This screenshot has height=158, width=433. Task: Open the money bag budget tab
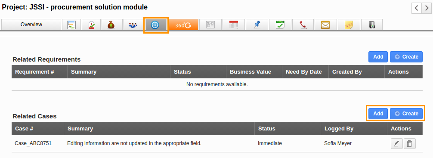111,25
